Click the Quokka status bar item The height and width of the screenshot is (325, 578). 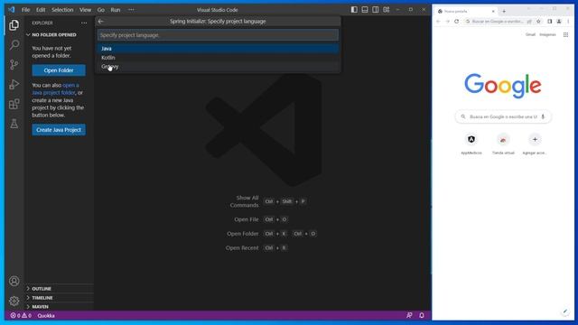click(46, 316)
